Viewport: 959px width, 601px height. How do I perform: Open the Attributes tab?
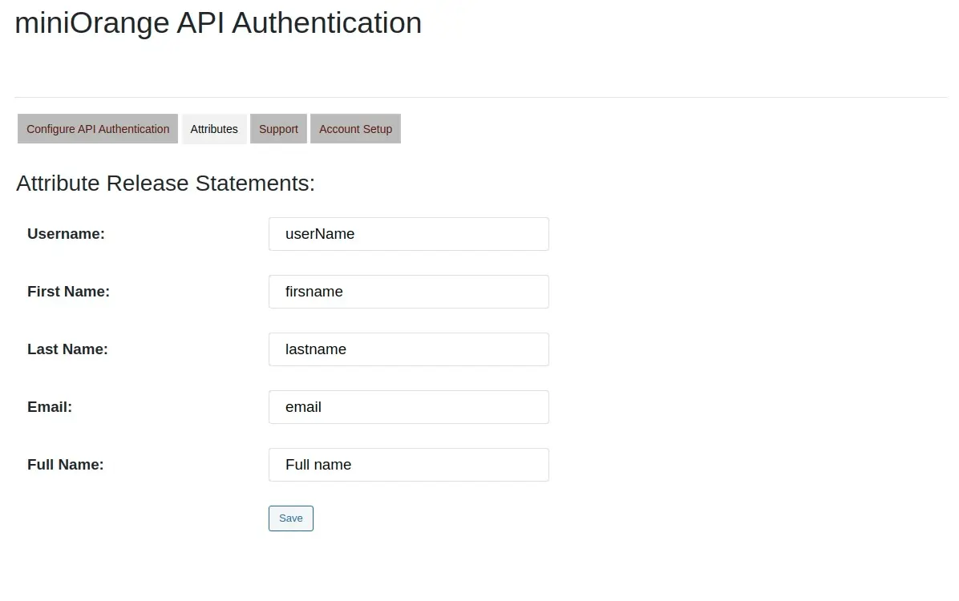[x=214, y=128]
